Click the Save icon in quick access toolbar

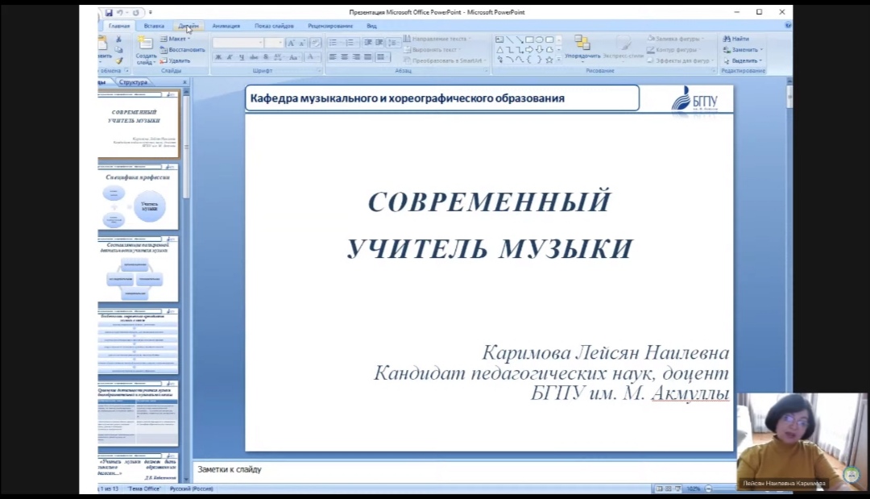click(109, 13)
